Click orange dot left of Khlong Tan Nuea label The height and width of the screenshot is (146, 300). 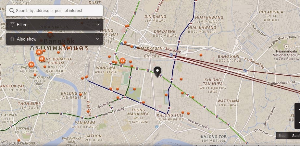(181, 79)
